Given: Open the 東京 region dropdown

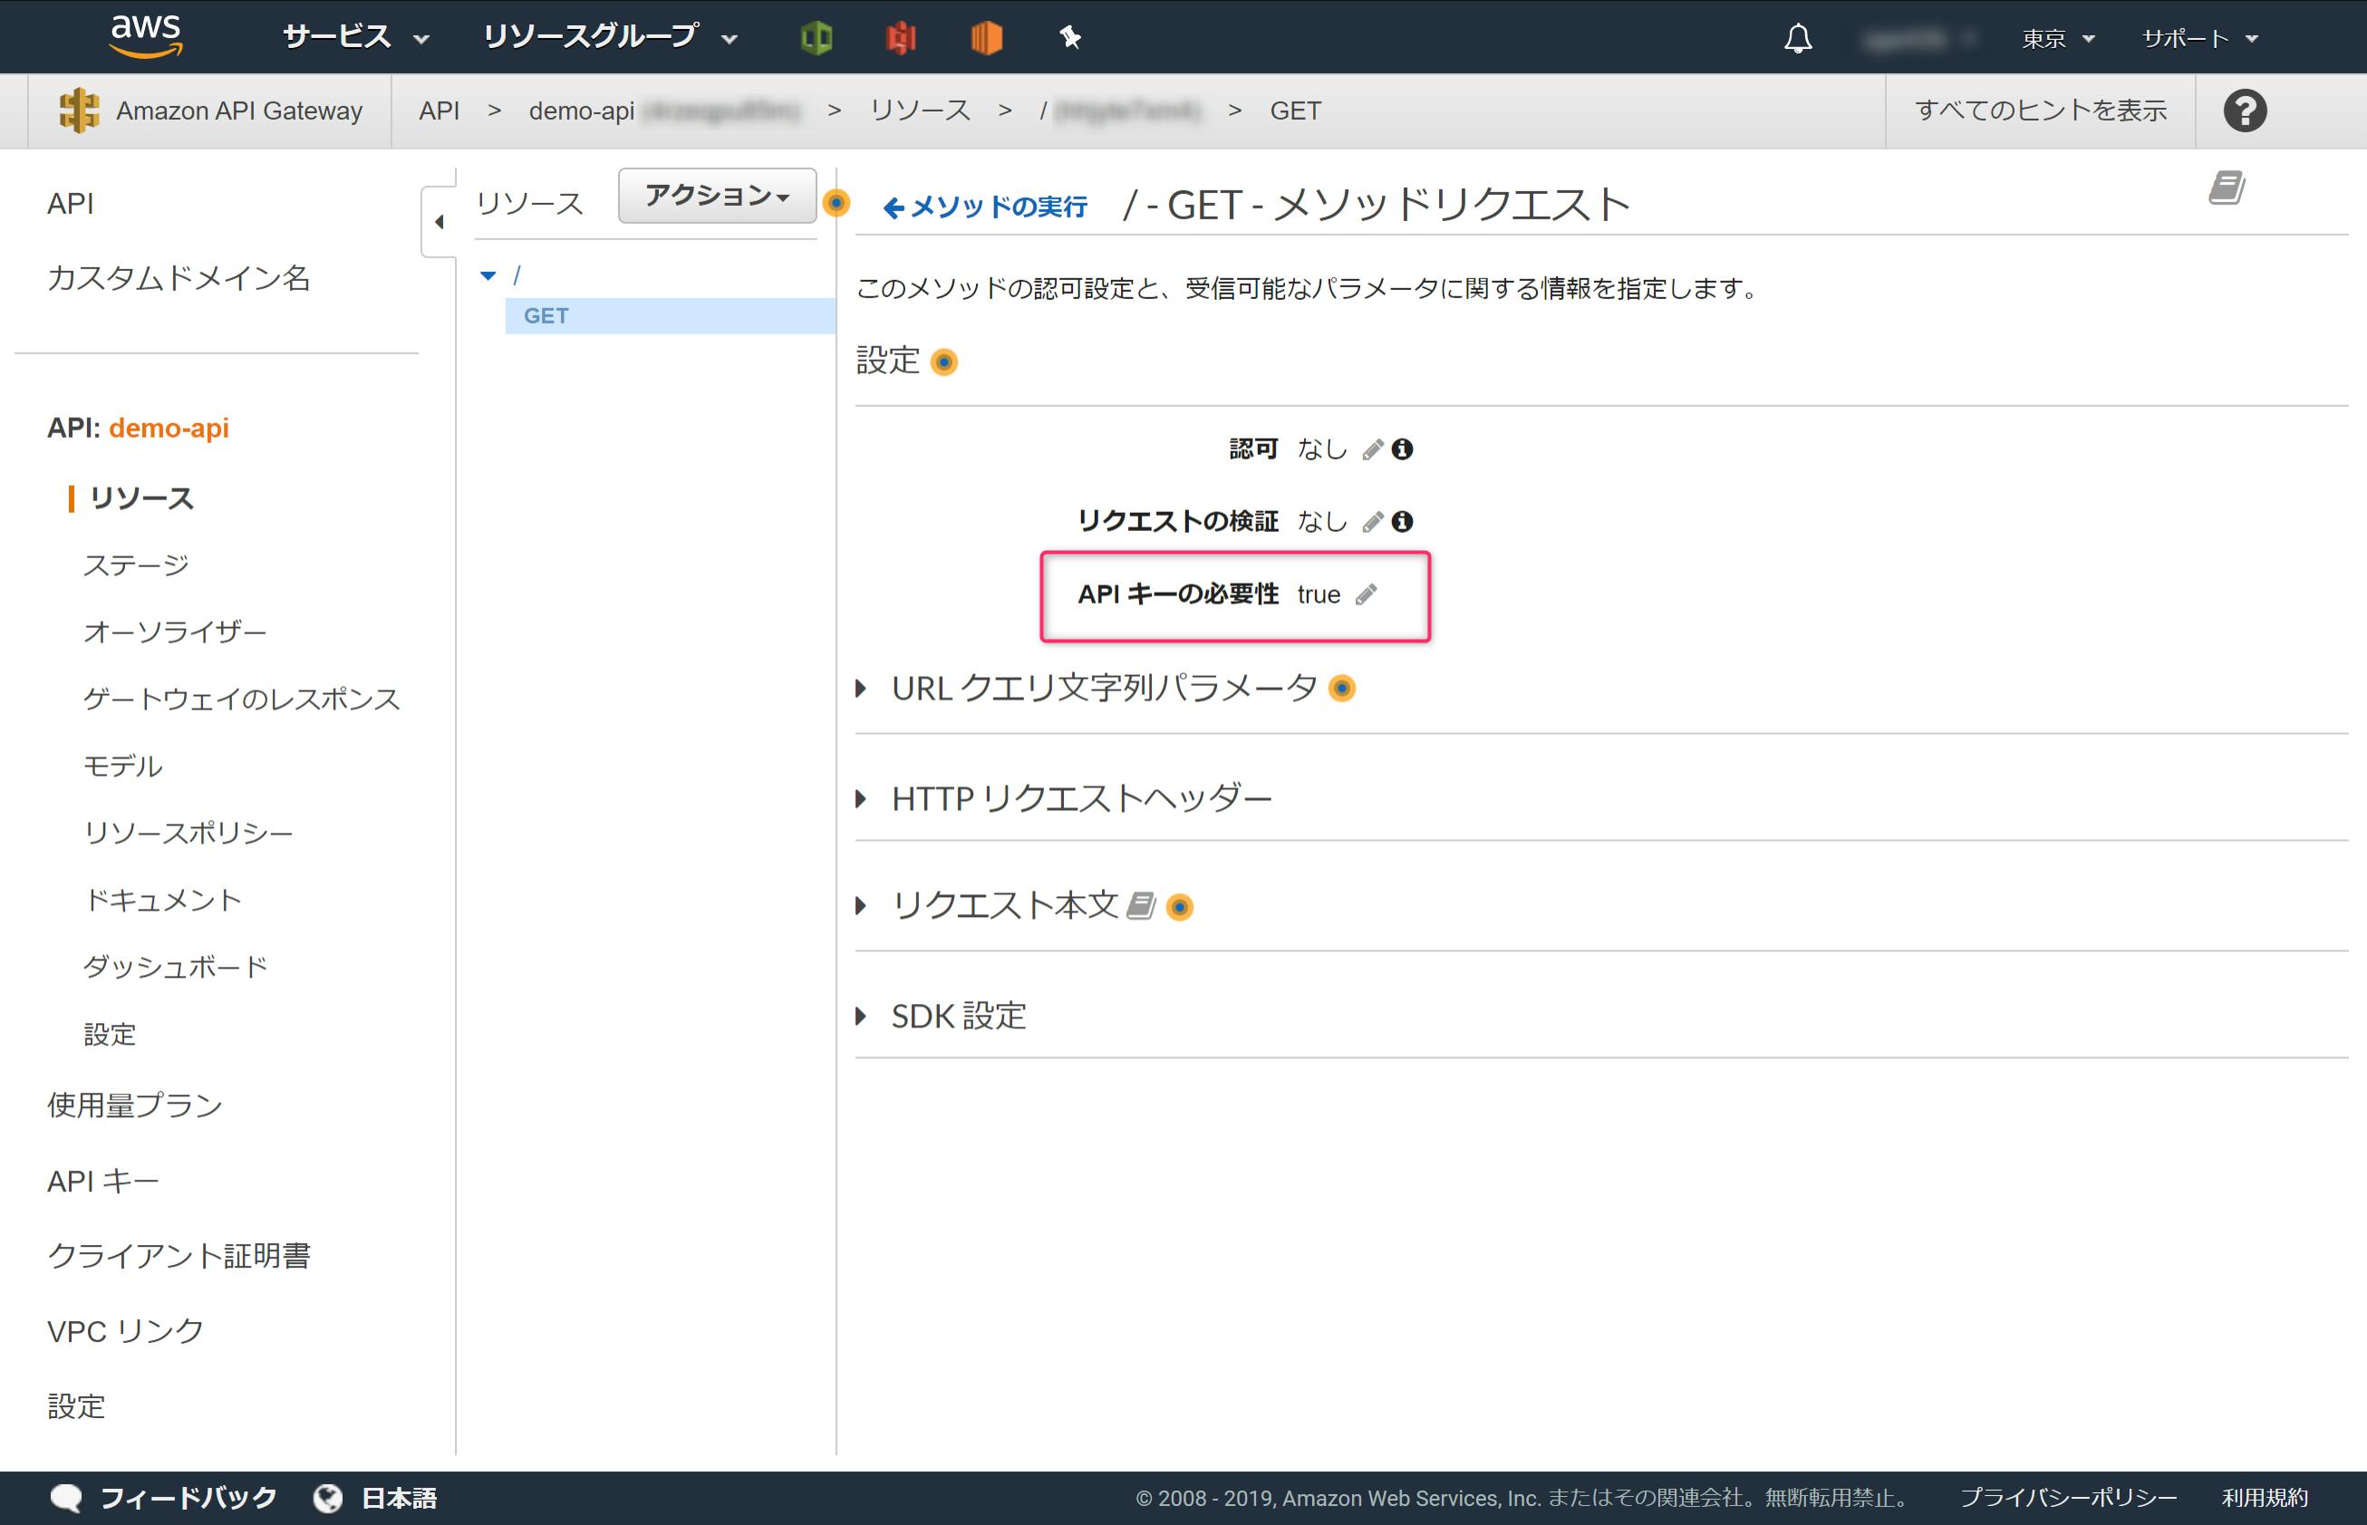Looking at the screenshot, I should click(2058, 39).
